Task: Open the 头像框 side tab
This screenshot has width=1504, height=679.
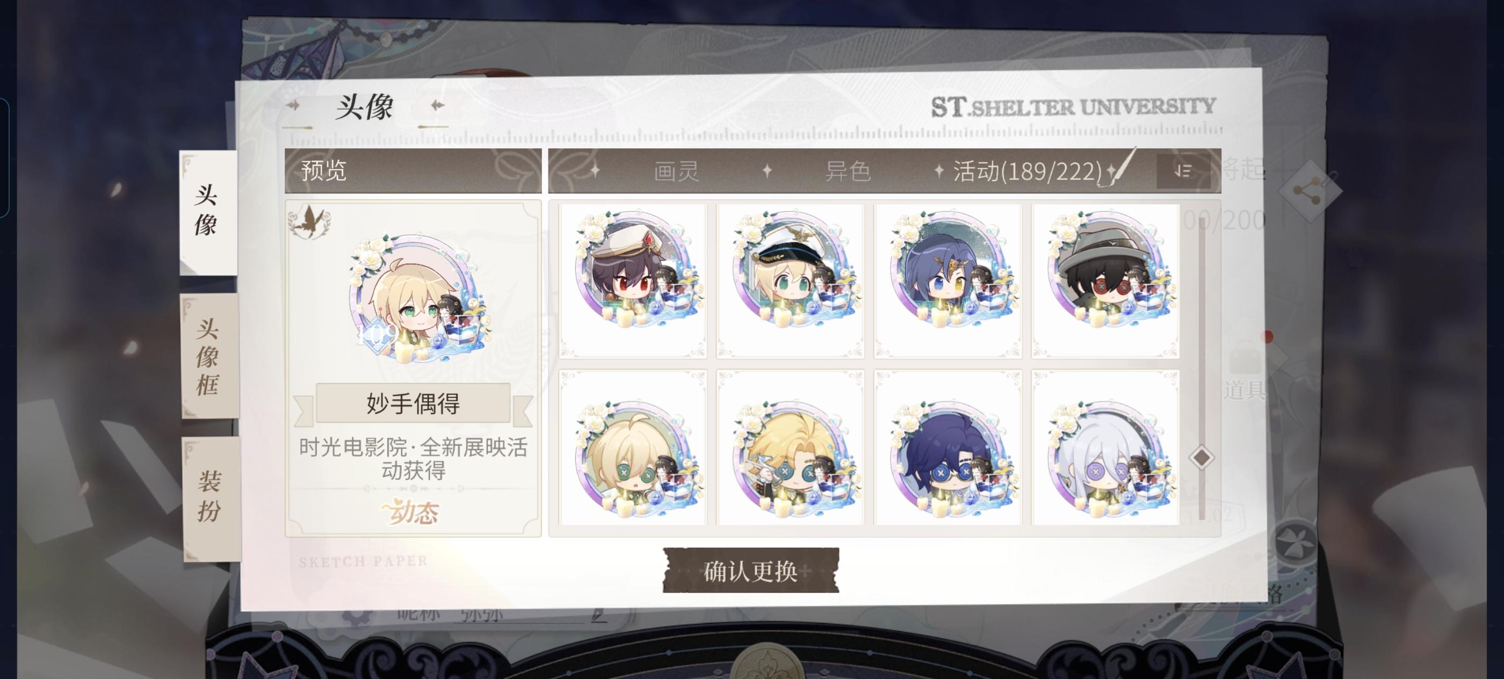Action: pyautogui.click(x=208, y=357)
